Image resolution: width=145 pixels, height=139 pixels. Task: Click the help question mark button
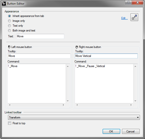click(128, 2)
